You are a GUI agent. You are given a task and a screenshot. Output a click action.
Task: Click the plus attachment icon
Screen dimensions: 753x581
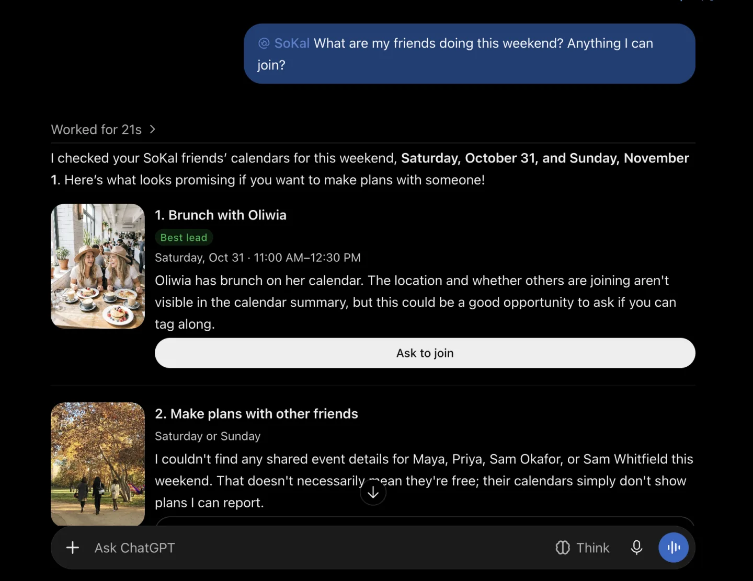tap(73, 548)
